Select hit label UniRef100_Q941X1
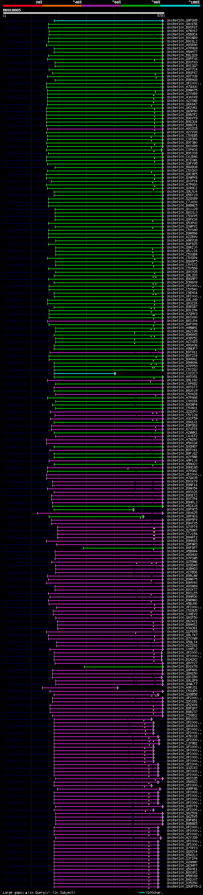203x895 pixels. coord(182,422)
